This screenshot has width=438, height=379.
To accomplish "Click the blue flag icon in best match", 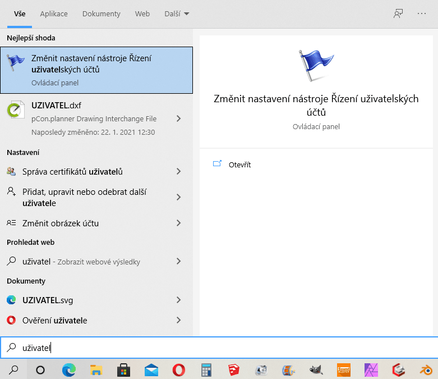I will point(16,62).
